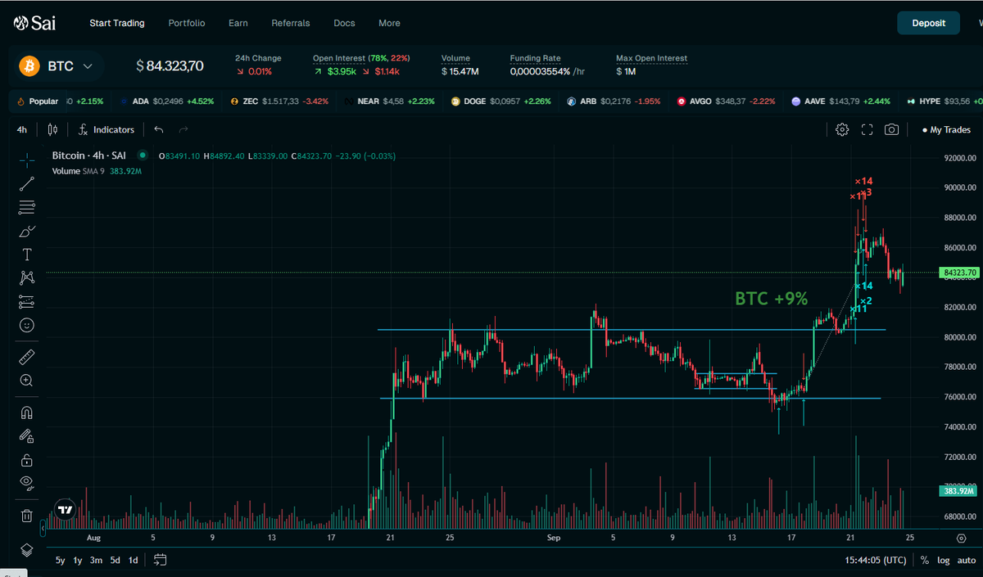
Task: Go to Sai home via logo
Action: [34, 23]
